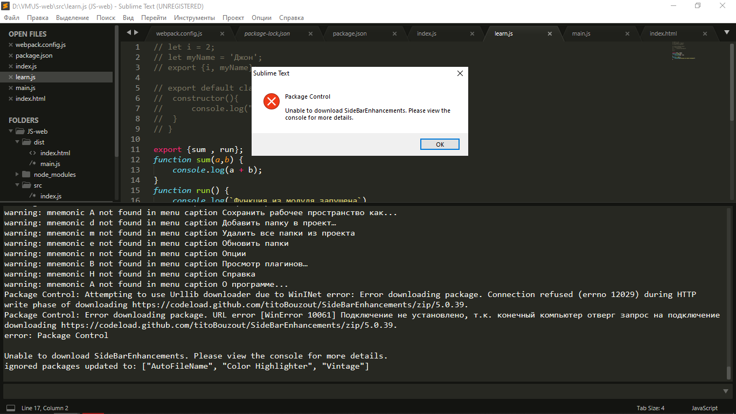Close the index.js tab
736x414 pixels.
coord(473,33)
